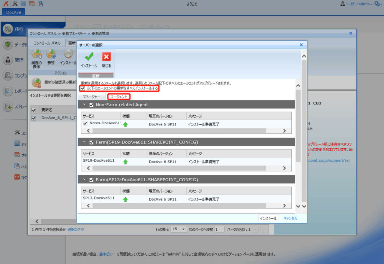Select the DocAve tab at top left

pyautogui.click(x=13, y=12)
